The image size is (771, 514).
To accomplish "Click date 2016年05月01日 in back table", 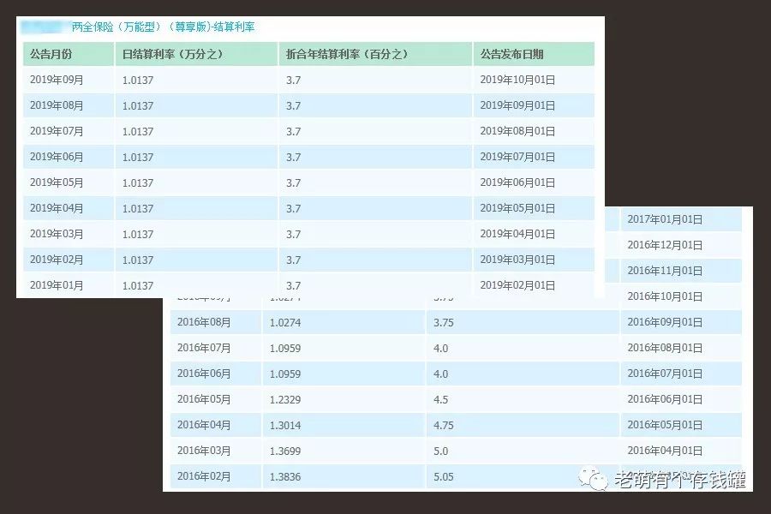I will pyautogui.click(x=665, y=425).
